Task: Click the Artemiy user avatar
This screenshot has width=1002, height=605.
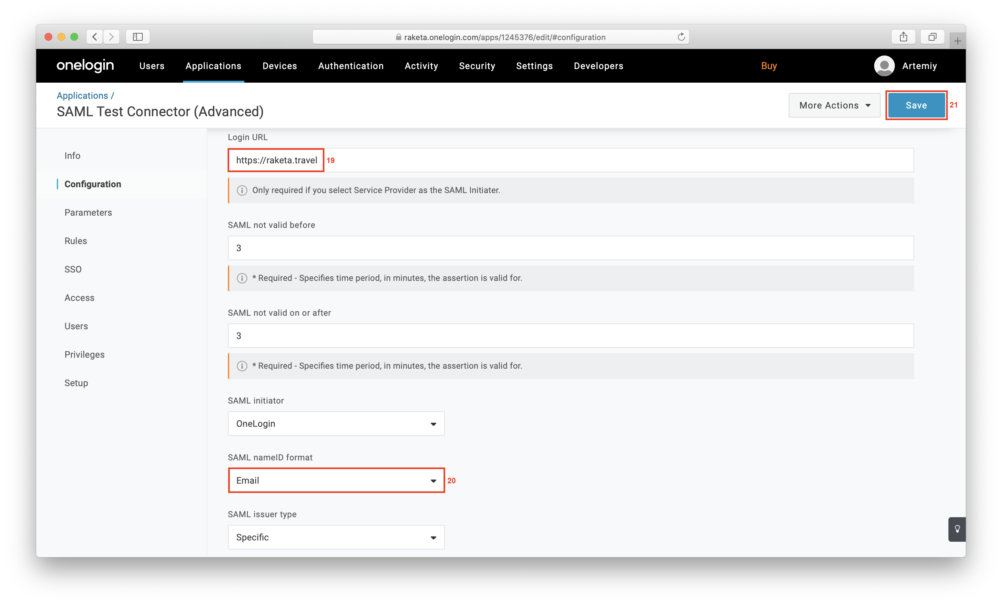Action: tap(884, 66)
